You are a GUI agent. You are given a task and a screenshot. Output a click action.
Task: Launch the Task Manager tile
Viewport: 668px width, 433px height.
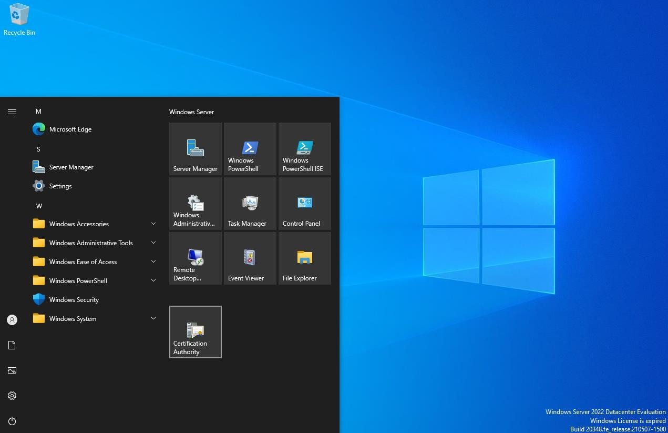pyautogui.click(x=250, y=204)
